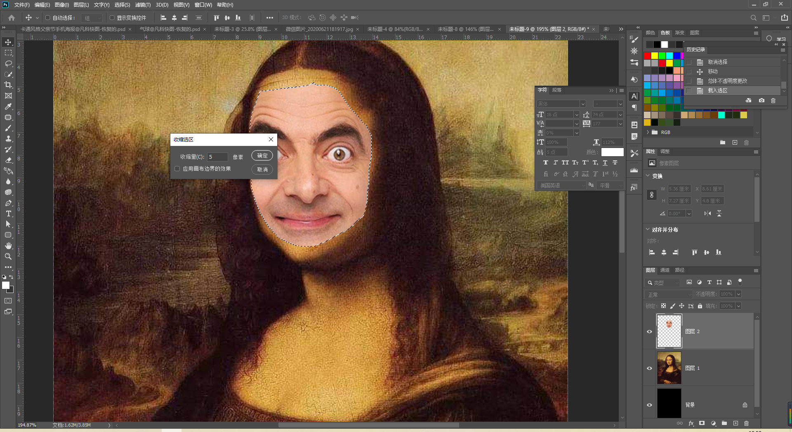The image size is (792, 432).
Task: Create a new layer in Layers panel
Action: [x=735, y=423]
